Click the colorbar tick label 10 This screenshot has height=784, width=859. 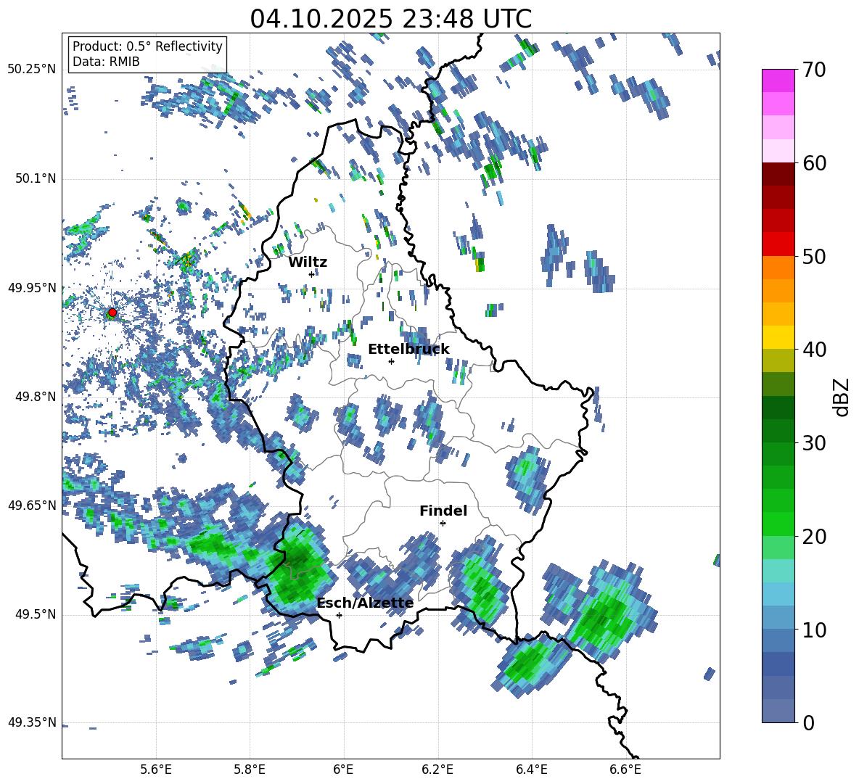tap(814, 630)
